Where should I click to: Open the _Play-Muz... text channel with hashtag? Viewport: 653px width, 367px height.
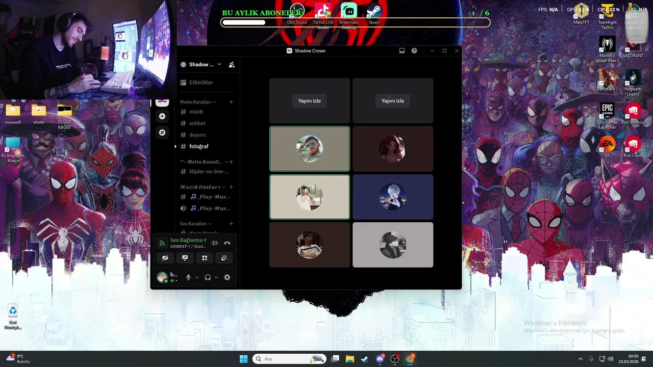tap(207, 197)
